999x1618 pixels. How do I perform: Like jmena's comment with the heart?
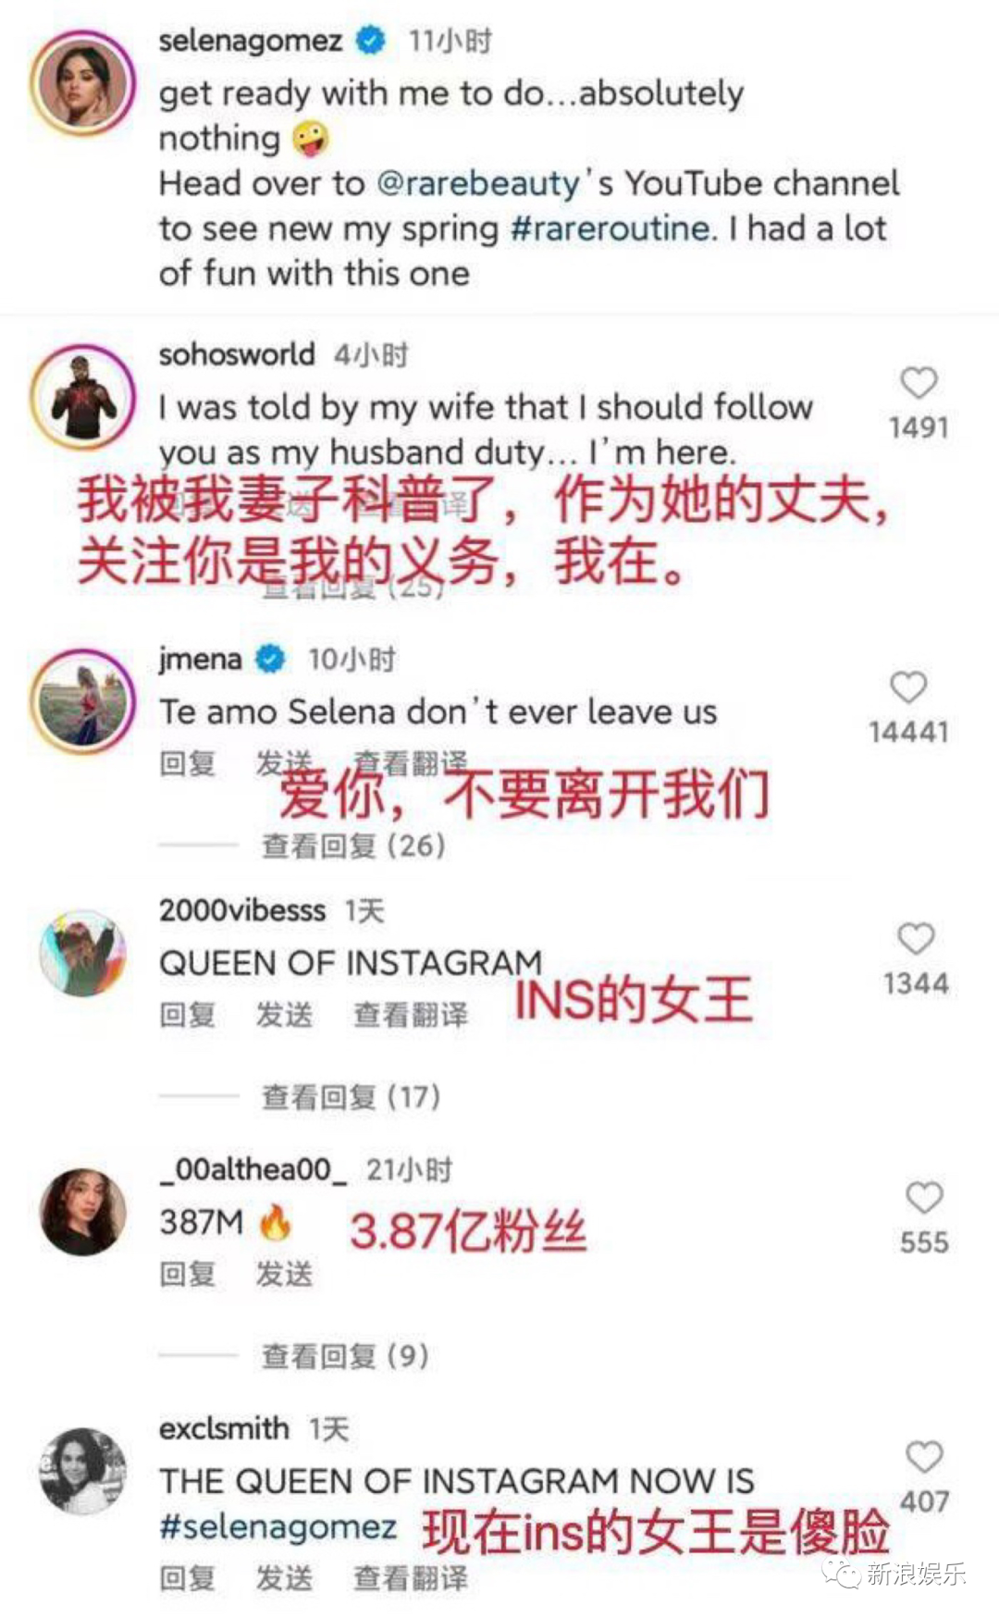[908, 687]
